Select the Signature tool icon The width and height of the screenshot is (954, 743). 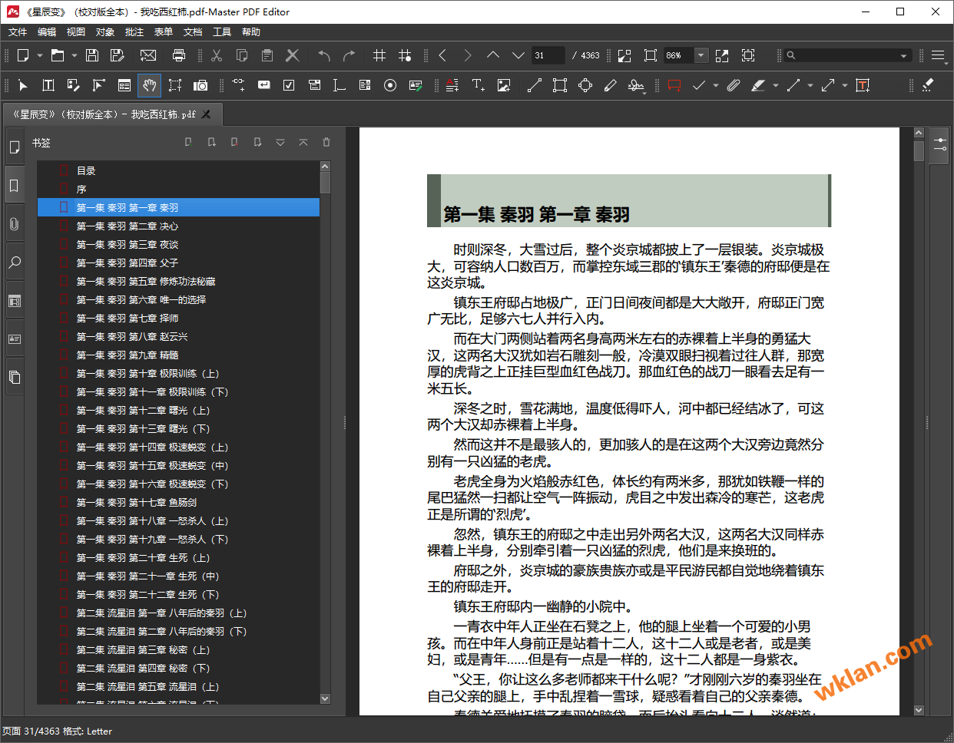coord(636,85)
